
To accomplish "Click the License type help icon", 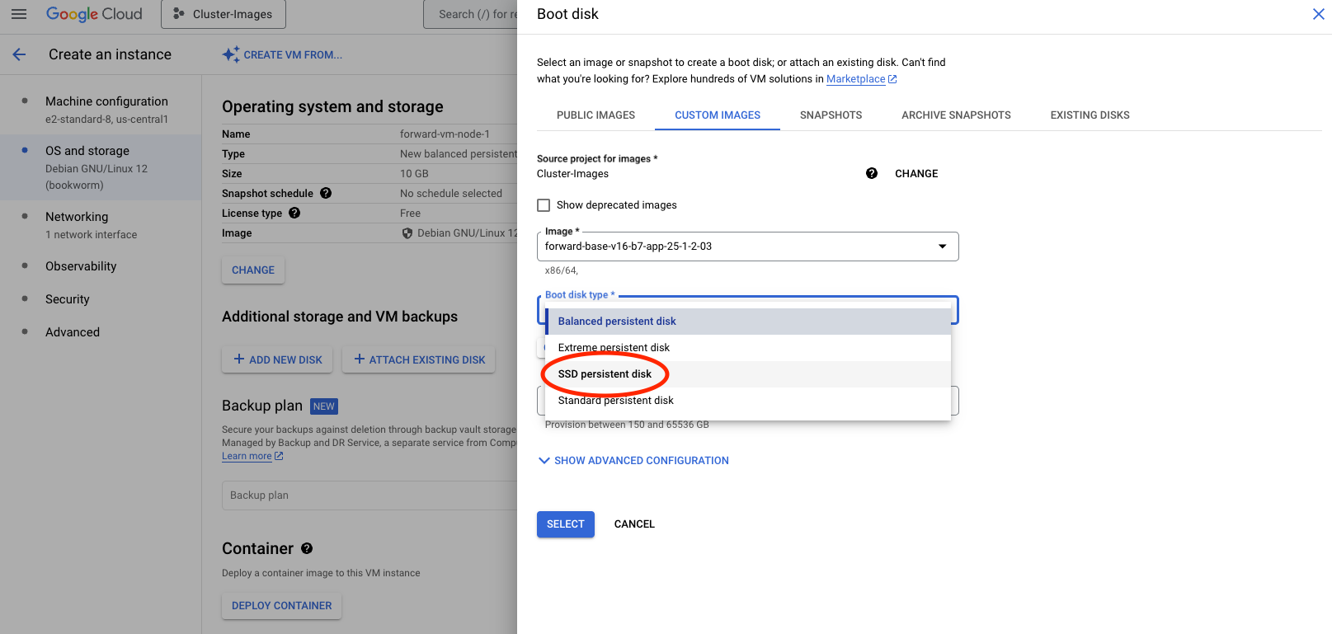I will point(294,213).
